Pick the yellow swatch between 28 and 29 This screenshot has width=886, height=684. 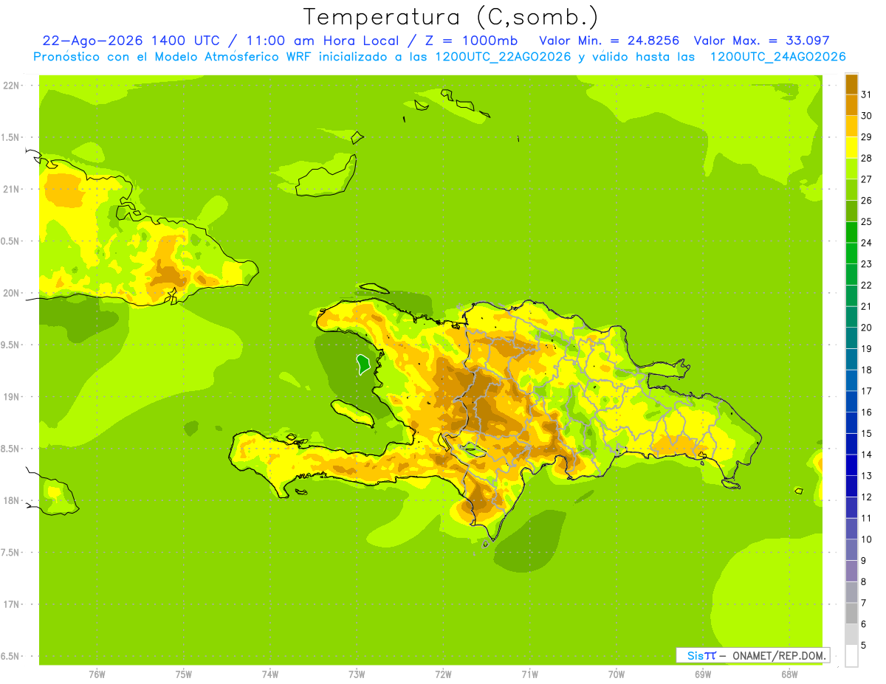tap(851, 148)
